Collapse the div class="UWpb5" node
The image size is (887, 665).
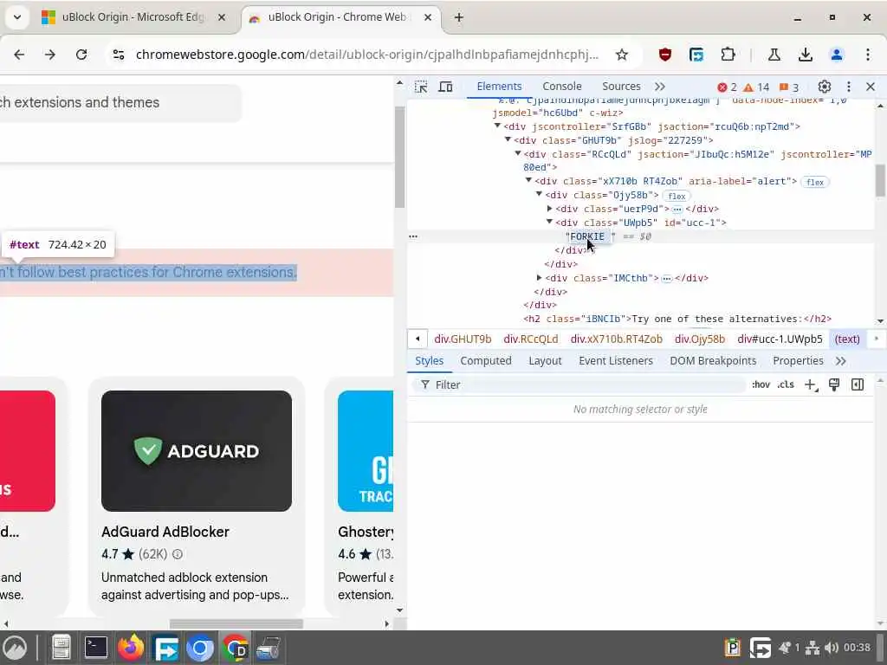549,223
